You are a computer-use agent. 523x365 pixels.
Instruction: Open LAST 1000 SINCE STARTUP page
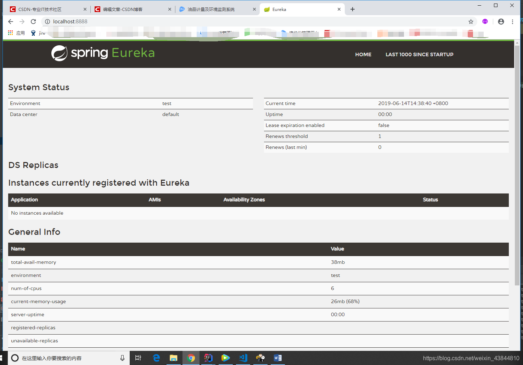pyautogui.click(x=420, y=54)
